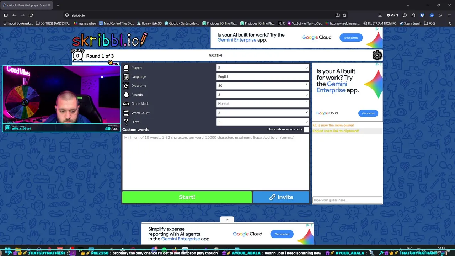Open the mystery wheel bookmark
This screenshot has width=455, height=256.
click(85, 23)
